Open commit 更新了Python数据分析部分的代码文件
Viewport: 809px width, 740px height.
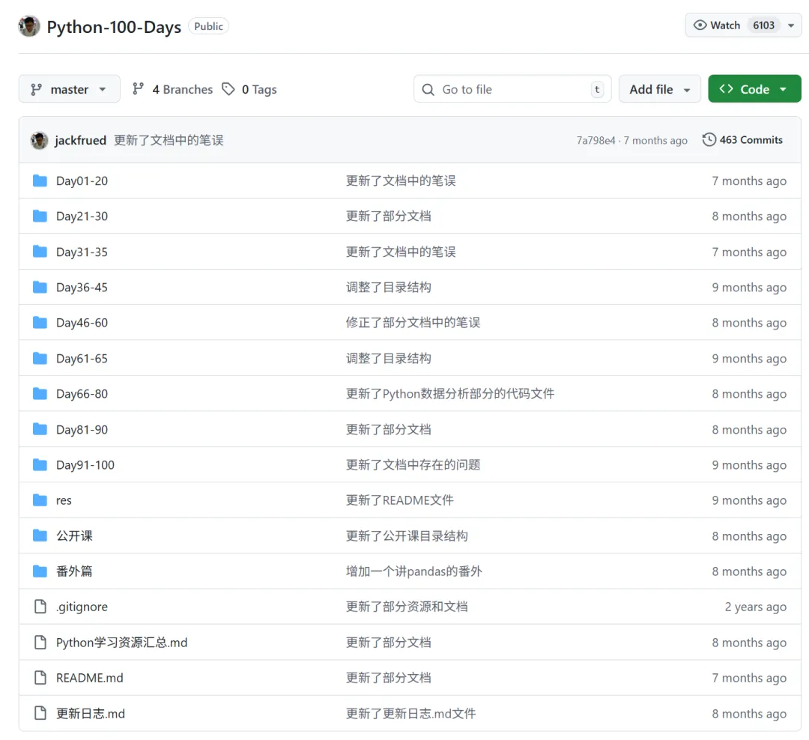point(450,394)
